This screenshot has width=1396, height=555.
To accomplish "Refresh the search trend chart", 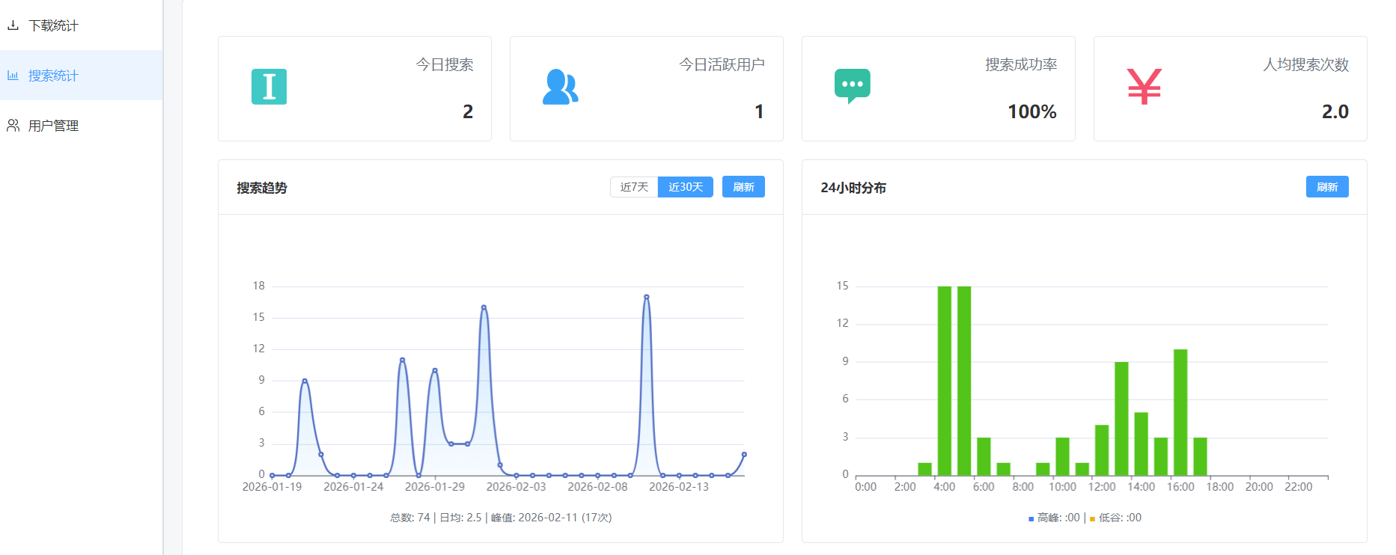I will click(x=743, y=187).
